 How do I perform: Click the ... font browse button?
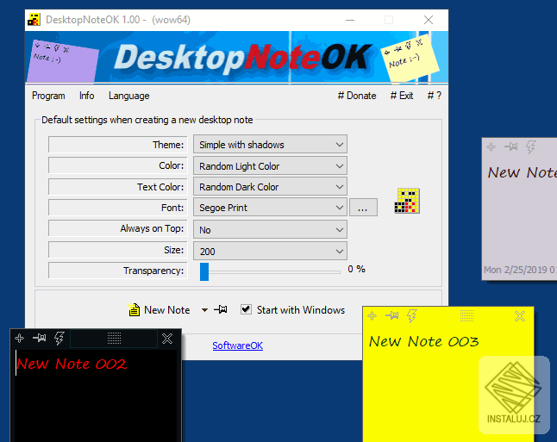tap(363, 208)
